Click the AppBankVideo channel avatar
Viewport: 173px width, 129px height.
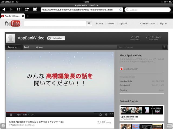[x=11, y=38]
